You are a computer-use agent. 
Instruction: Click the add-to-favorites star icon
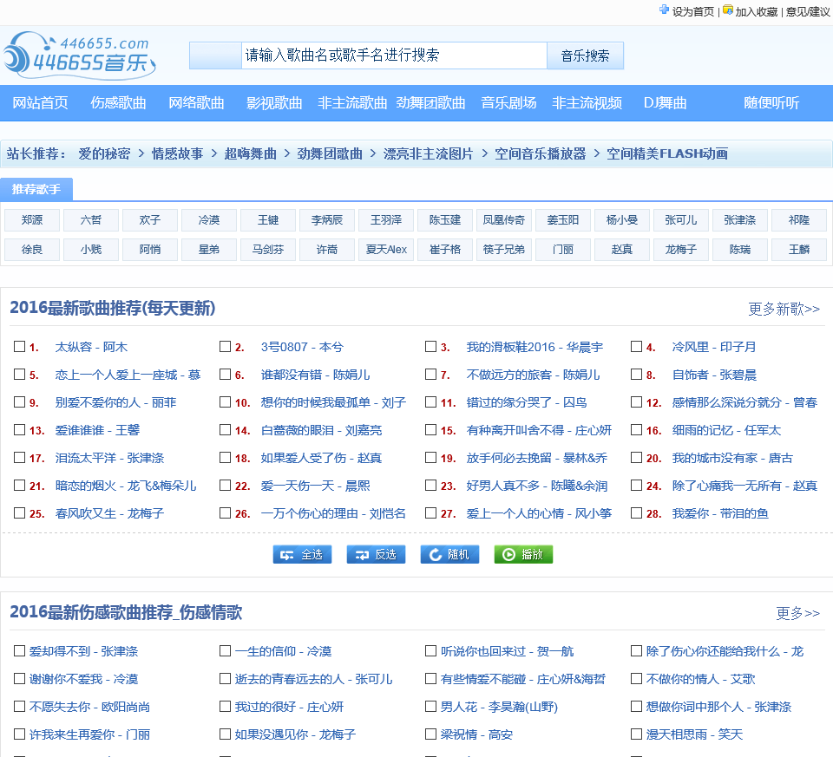pyautogui.click(x=728, y=10)
